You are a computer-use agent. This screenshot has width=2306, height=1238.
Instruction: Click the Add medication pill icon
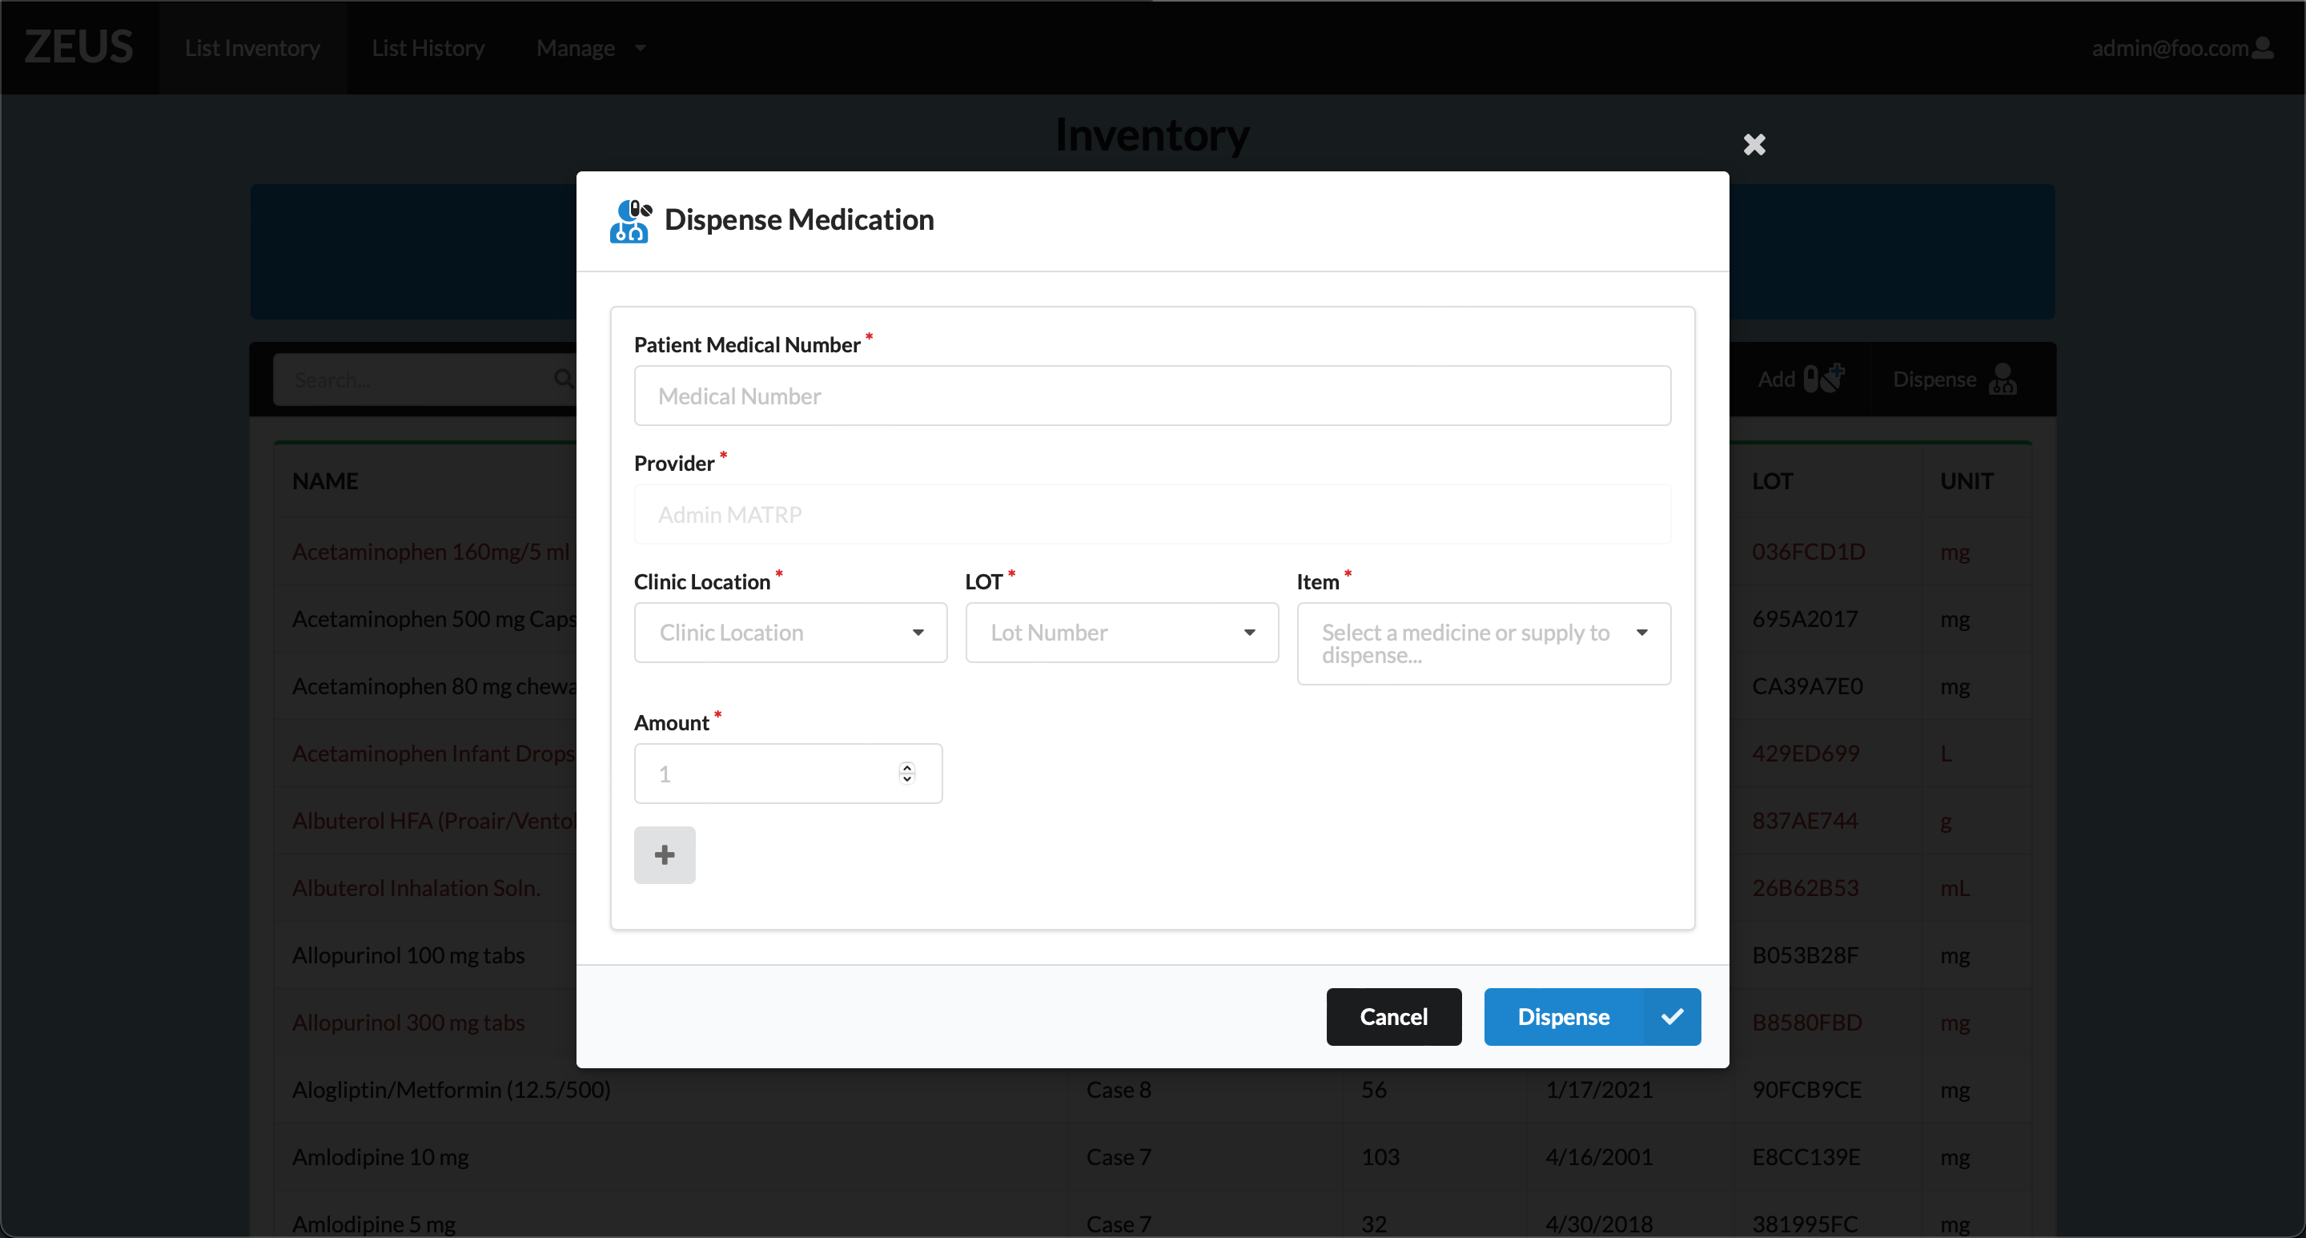coord(1823,379)
